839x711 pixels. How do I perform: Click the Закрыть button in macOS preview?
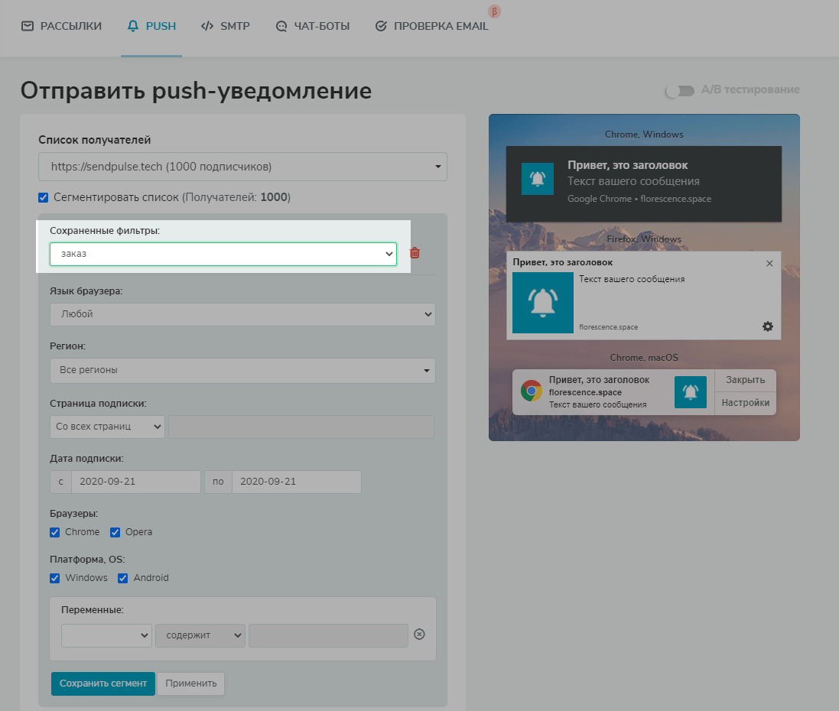746,380
